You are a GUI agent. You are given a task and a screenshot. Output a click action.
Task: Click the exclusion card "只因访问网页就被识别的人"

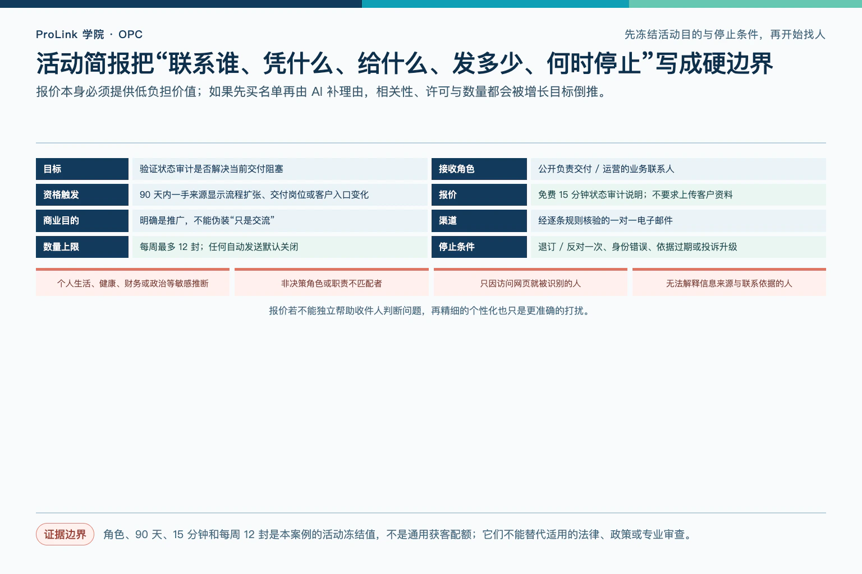click(x=530, y=282)
